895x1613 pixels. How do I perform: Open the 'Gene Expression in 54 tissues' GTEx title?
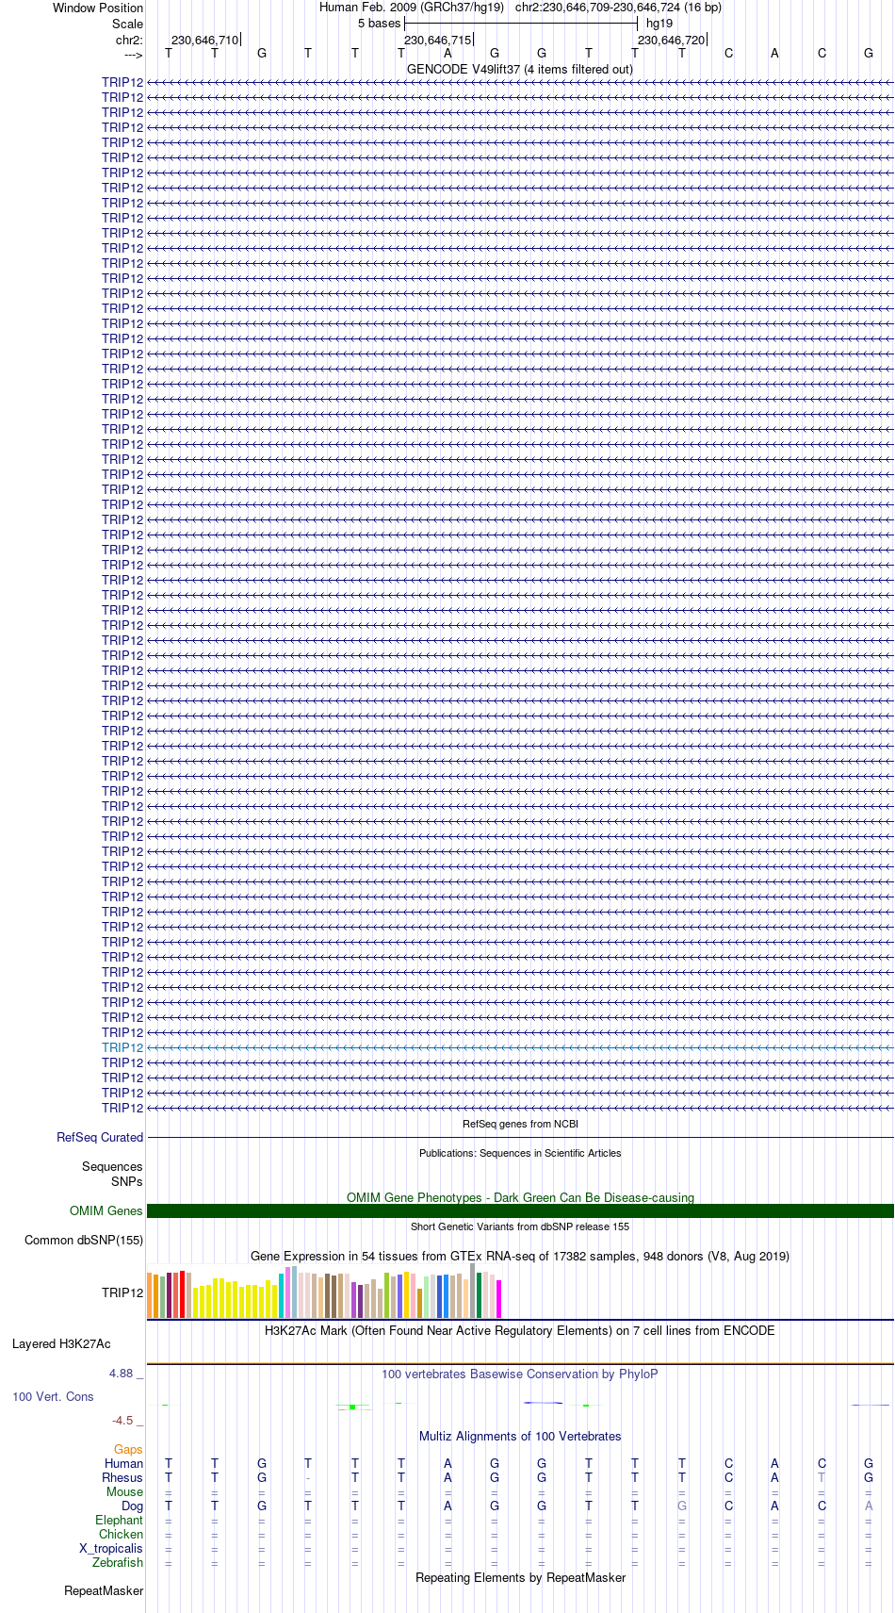pos(520,1256)
